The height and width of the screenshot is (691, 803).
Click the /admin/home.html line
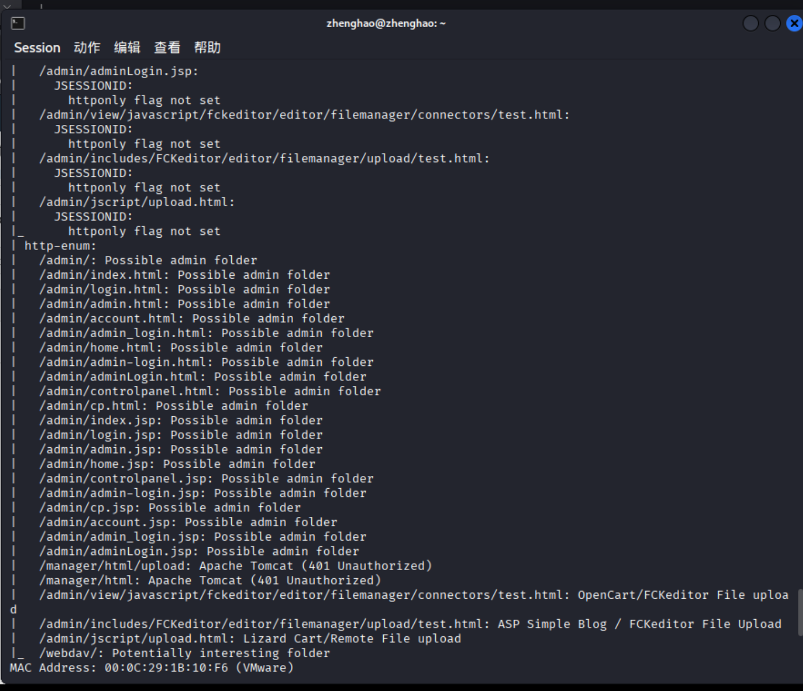click(181, 348)
